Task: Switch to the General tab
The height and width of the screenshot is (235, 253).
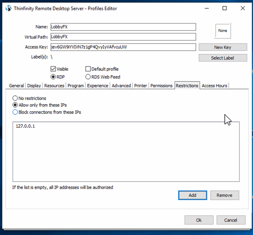Action: pos(17,85)
